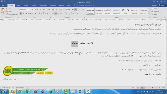Switch to Read Mode view icon
The width and height of the screenshot is (167, 94).
pyautogui.click(x=133, y=88)
